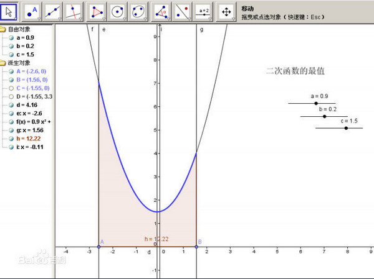Select the Angle measurement tool
Viewport: 374px width, 279px height.
point(161,11)
